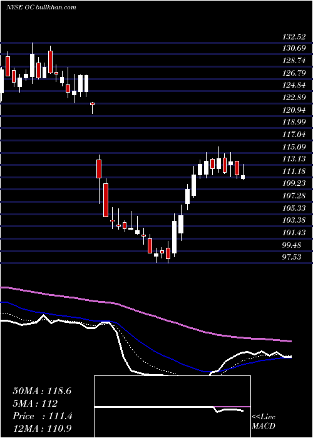The image size is (313, 438).
Task: Click the last candlestick on the right
Action: click(243, 173)
